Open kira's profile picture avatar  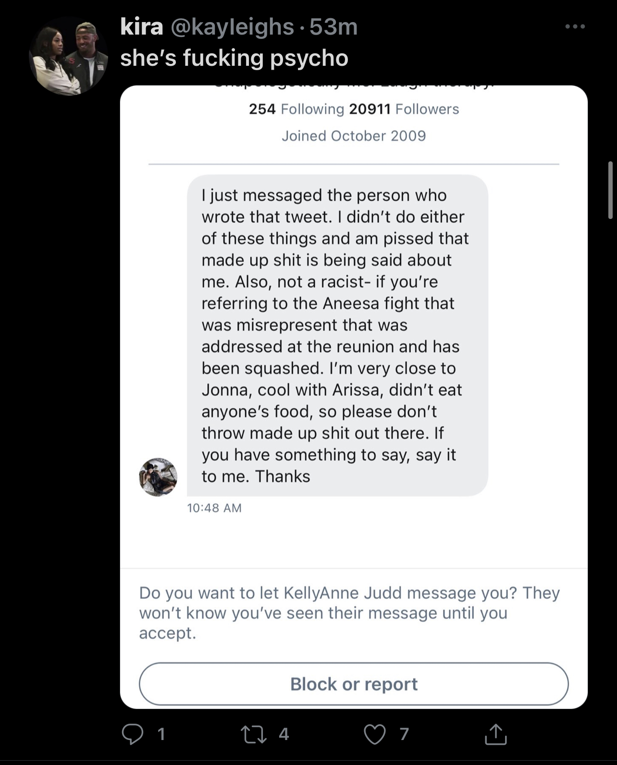(x=69, y=56)
